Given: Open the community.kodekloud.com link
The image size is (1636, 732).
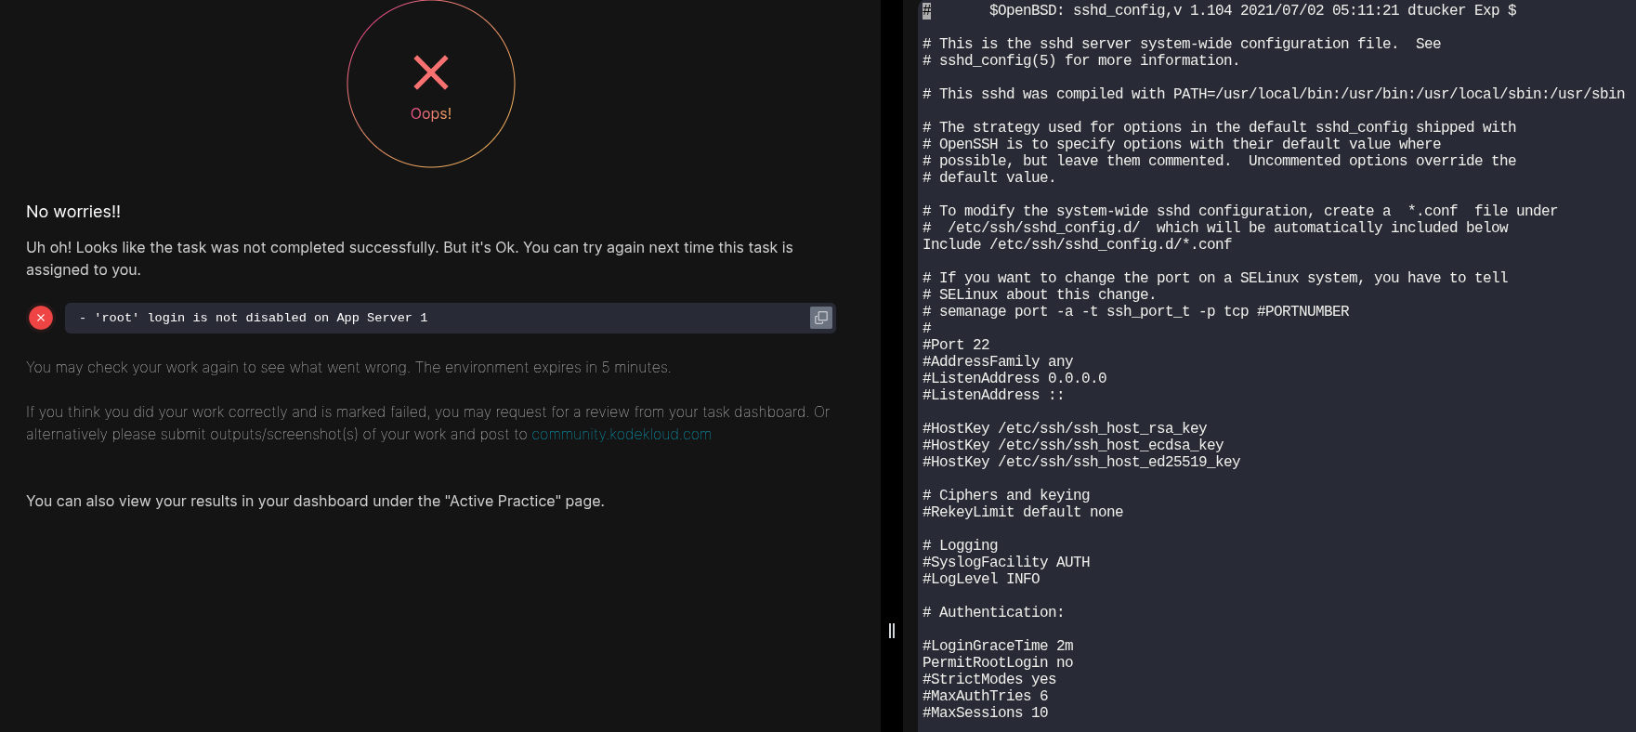Looking at the screenshot, I should tap(622, 435).
